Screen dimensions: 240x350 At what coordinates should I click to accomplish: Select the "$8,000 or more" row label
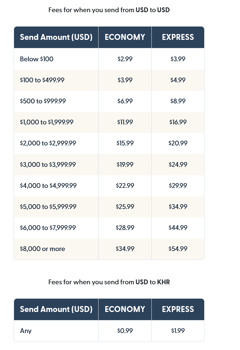click(42, 249)
